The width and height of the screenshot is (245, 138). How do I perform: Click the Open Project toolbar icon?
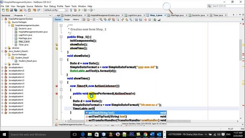point(11,10)
